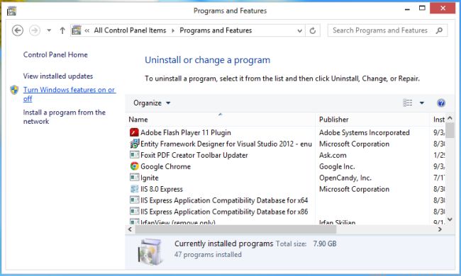Click the horizontal scrollbar thumb
The height and width of the screenshot is (276, 461).
235,229
